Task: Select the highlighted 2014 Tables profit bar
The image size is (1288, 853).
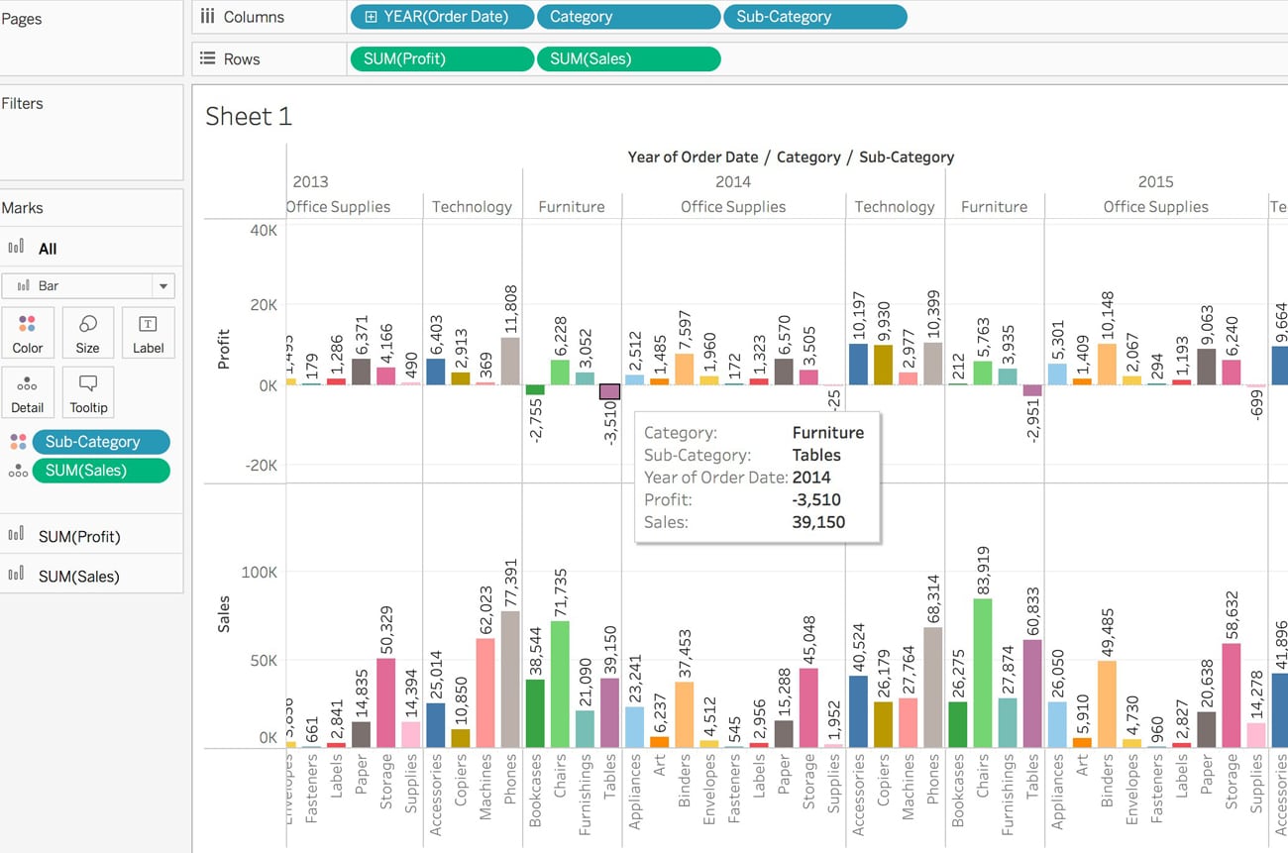Action: click(x=609, y=392)
